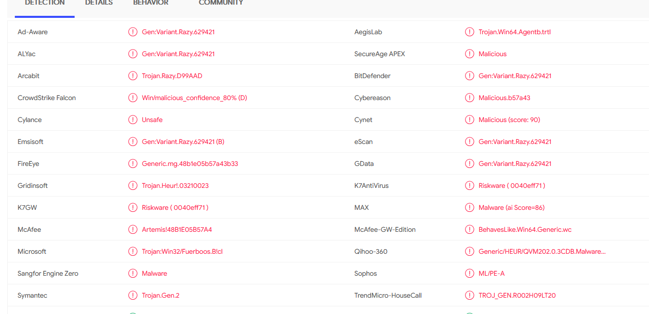Viewport: 649px width, 314px height.
Task: Click the alert icon for eScan
Action: pos(470,141)
